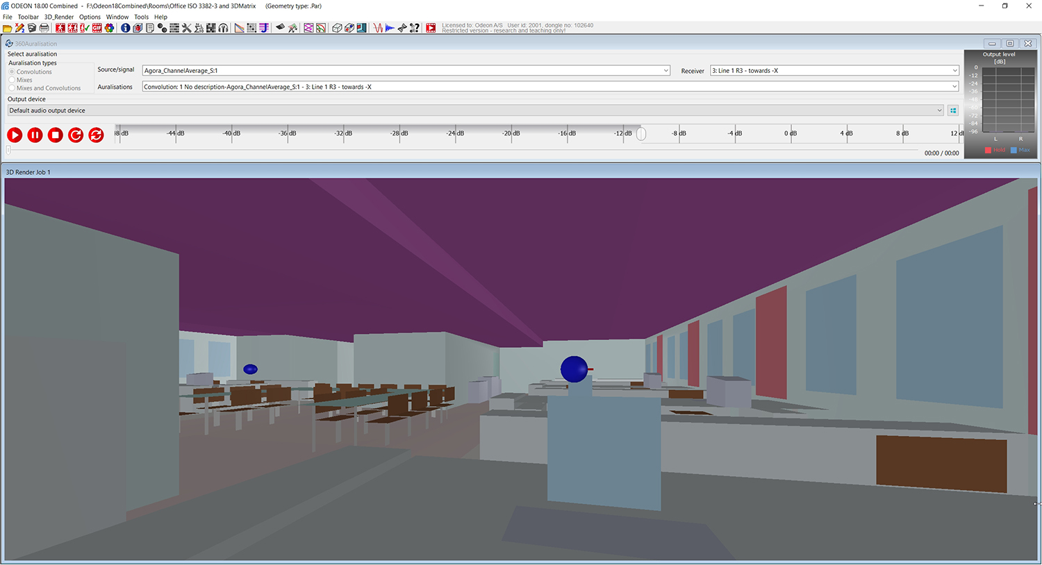1042x565 pixels.
Task: Click Agora_ChannelAverage_S:1 source field text
Action: (x=181, y=70)
